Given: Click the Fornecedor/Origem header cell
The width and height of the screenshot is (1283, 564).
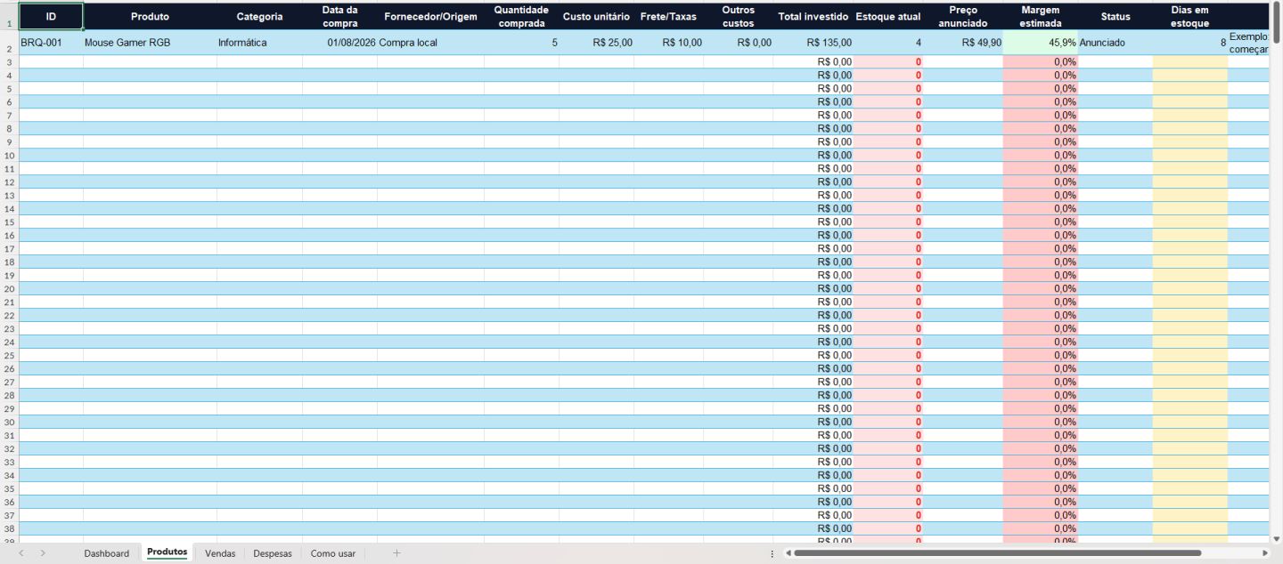Looking at the screenshot, I should tap(430, 16).
